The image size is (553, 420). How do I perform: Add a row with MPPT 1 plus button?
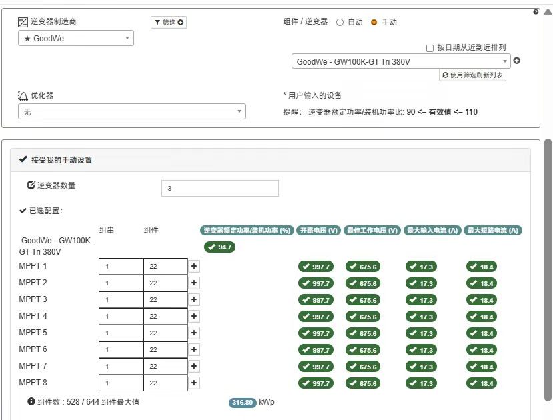tap(194, 266)
